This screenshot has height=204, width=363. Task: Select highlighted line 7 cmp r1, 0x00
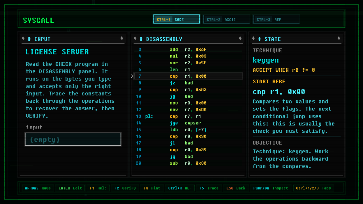click(x=188, y=76)
